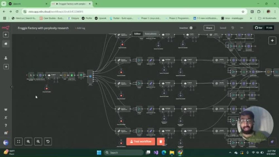Select the Google Sheets node in first chain
Image resolution: width=279 pixels, height=157 pixels.
coord(72,75)
